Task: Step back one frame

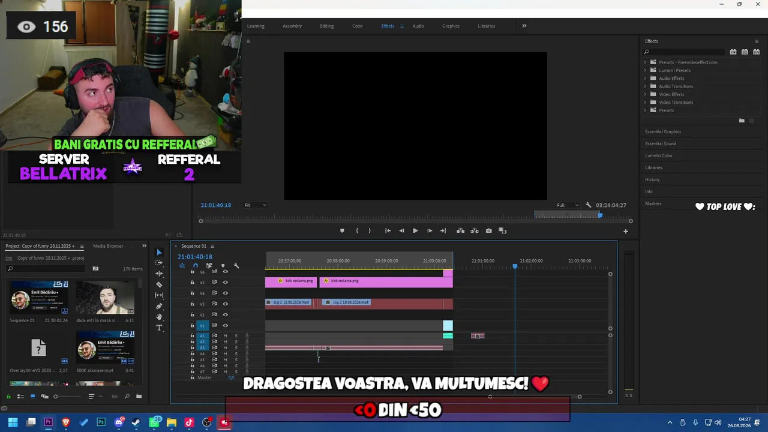Action: 401,231
